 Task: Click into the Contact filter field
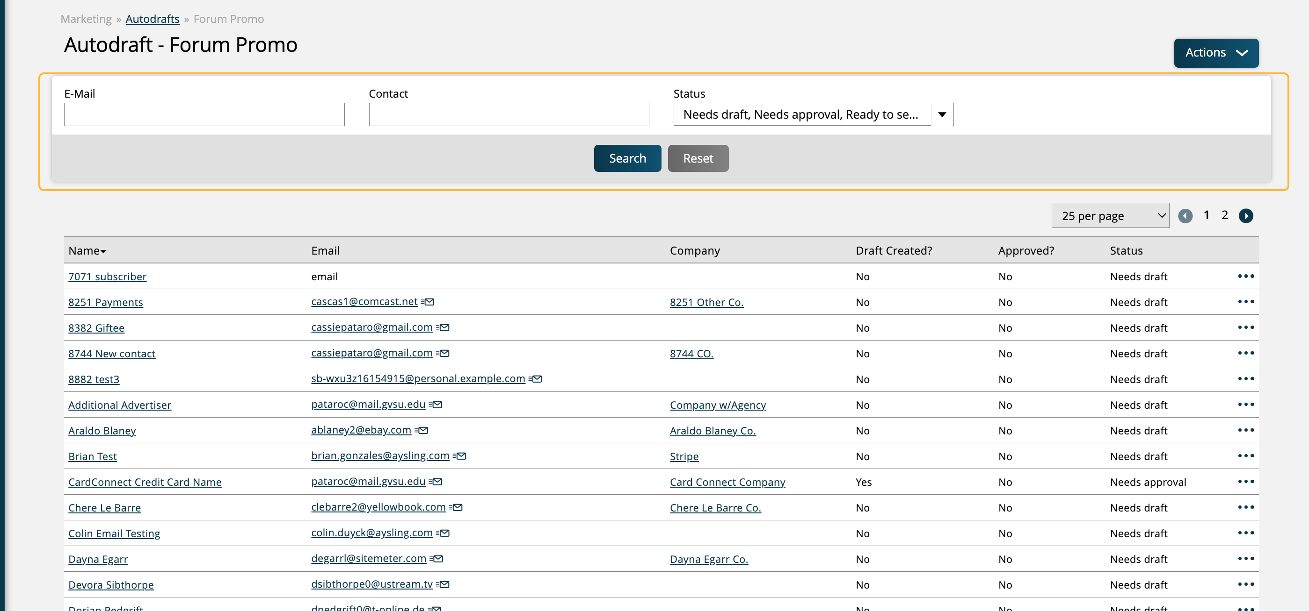pos(509,115)
